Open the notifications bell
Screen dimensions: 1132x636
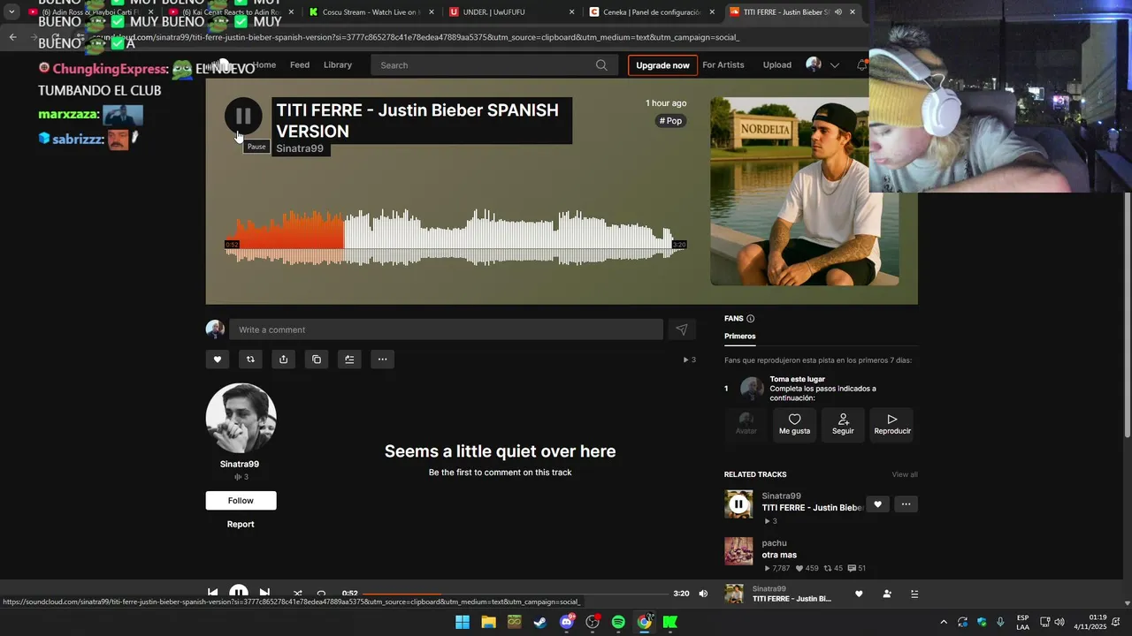[x=862, y=64]
